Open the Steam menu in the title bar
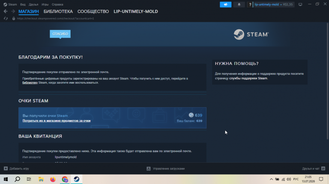 click(x=12, y=4)
